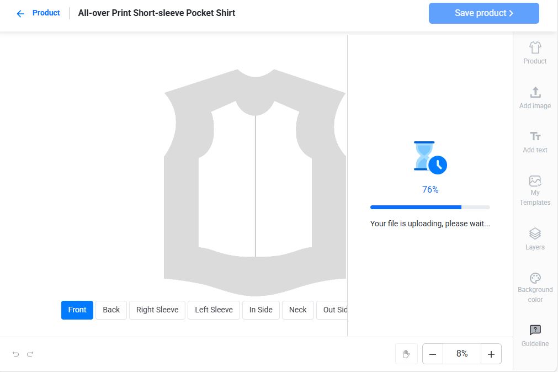Select the Right Sleeve tab
The width and height of the screenshot is (558, 372).
coord(157,310)
